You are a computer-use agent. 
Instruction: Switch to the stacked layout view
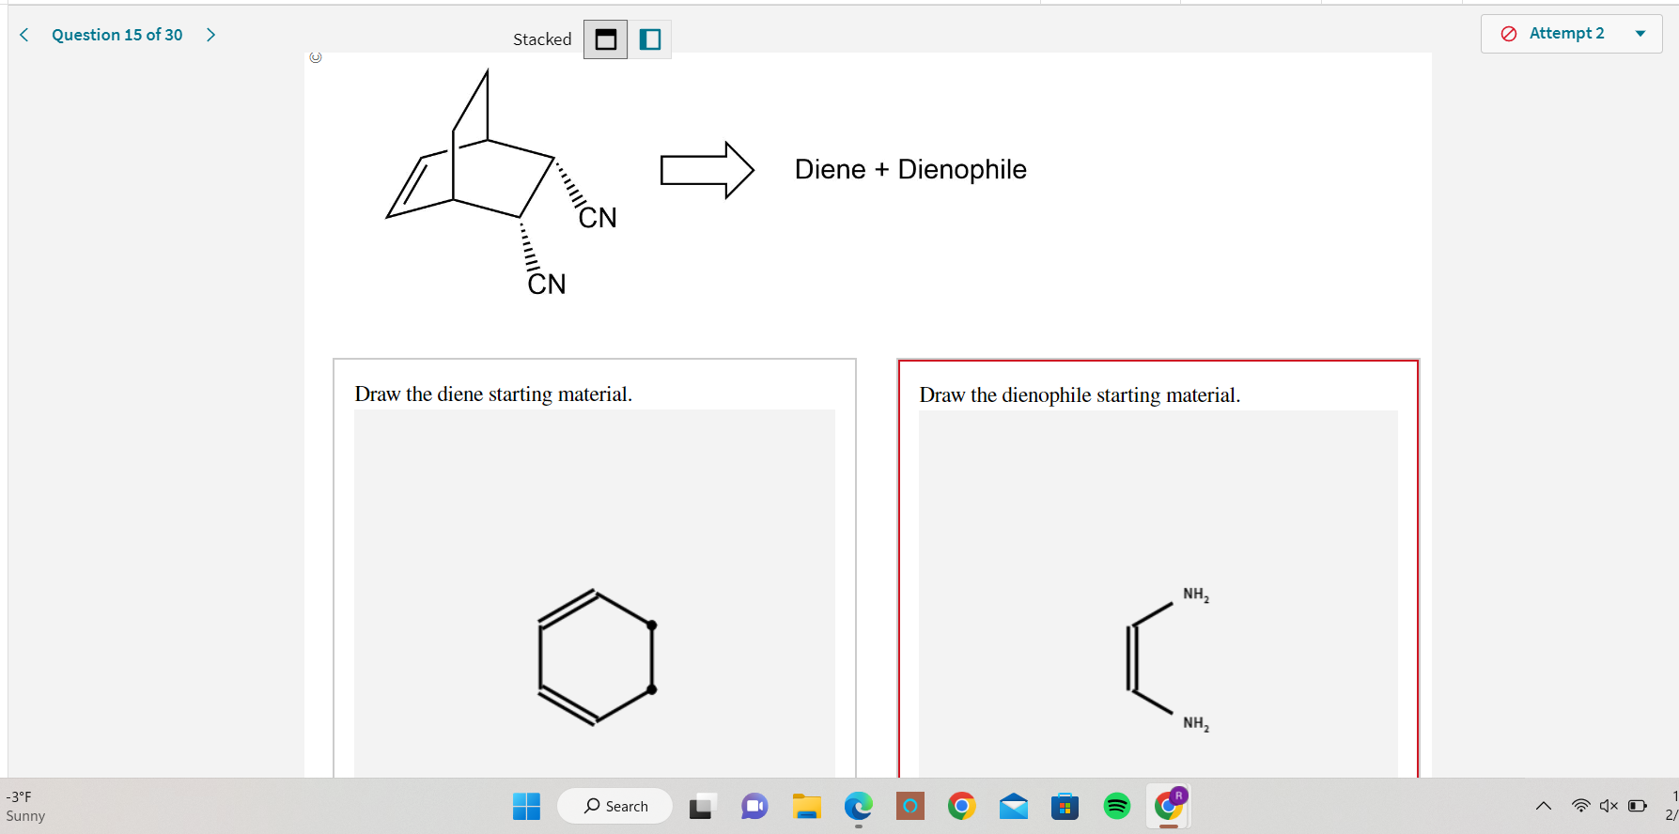pos(606,39)
